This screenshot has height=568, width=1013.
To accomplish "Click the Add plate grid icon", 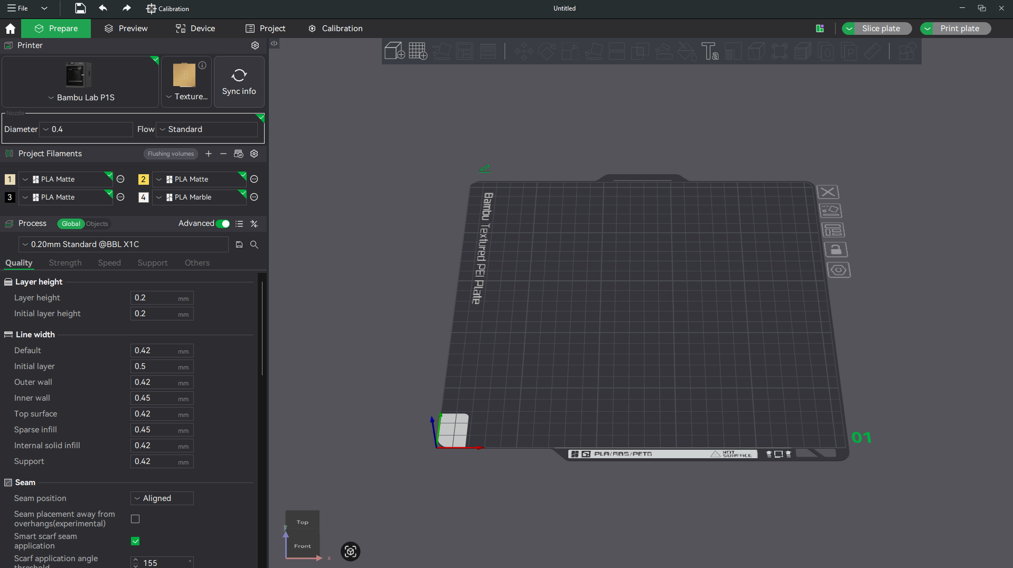I will tap(417, 51).
